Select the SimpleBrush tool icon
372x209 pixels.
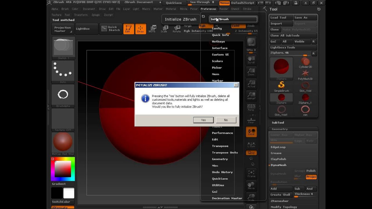[281, 87]
